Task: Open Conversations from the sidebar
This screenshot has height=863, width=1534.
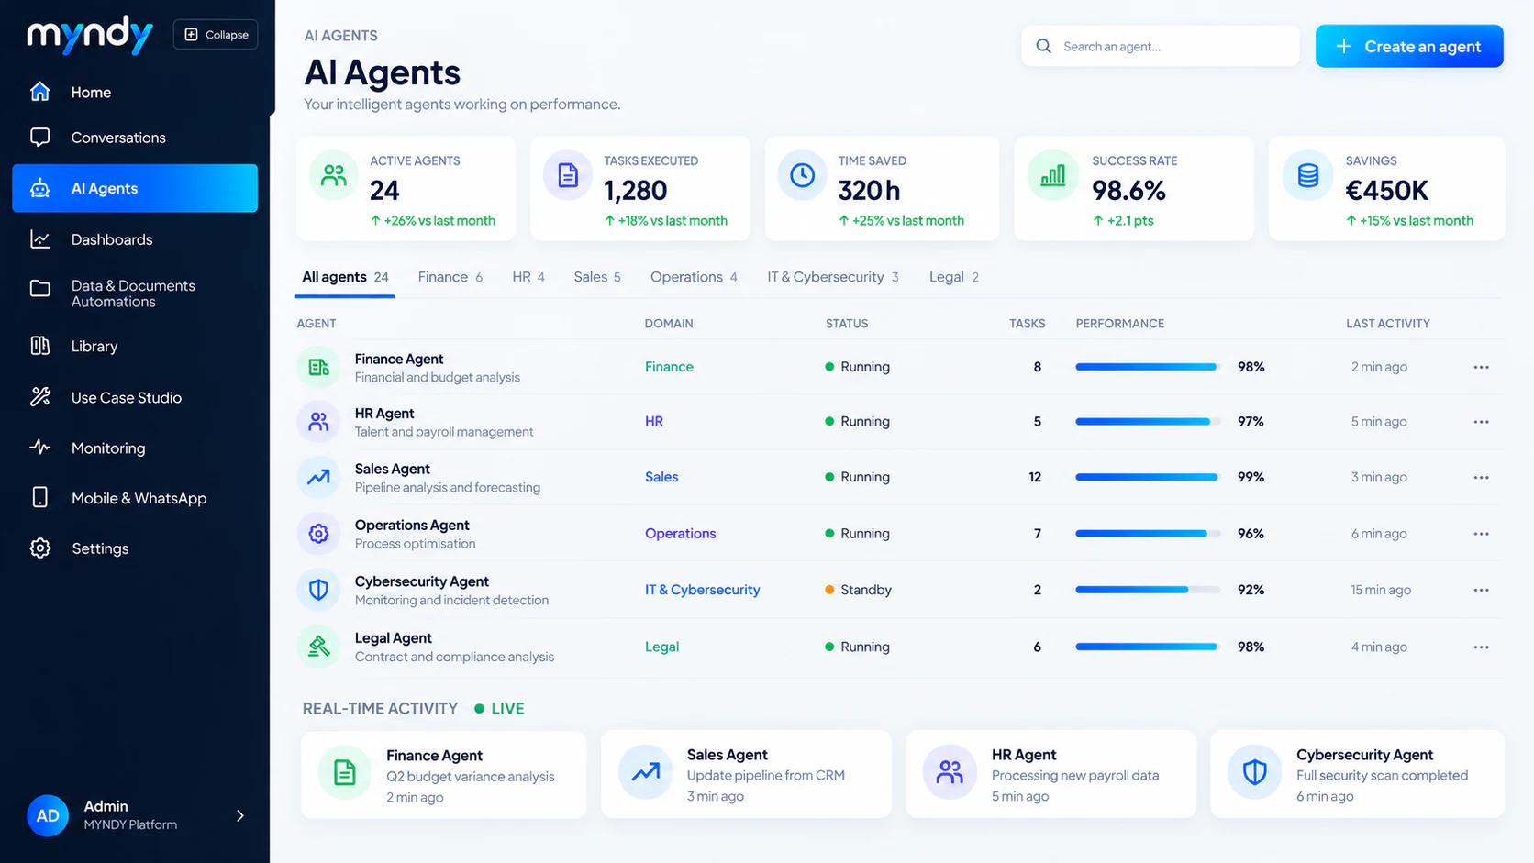Action: pos(98,138)
